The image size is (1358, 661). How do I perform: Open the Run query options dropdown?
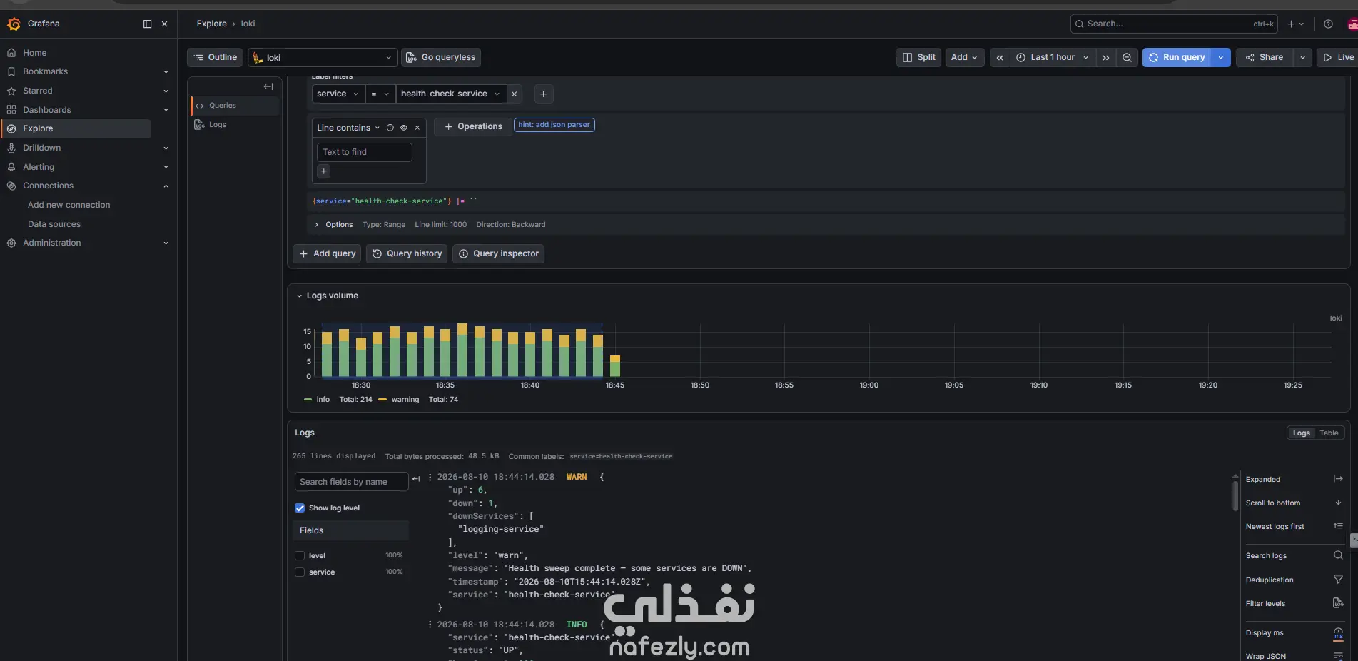coord(1221,58)
